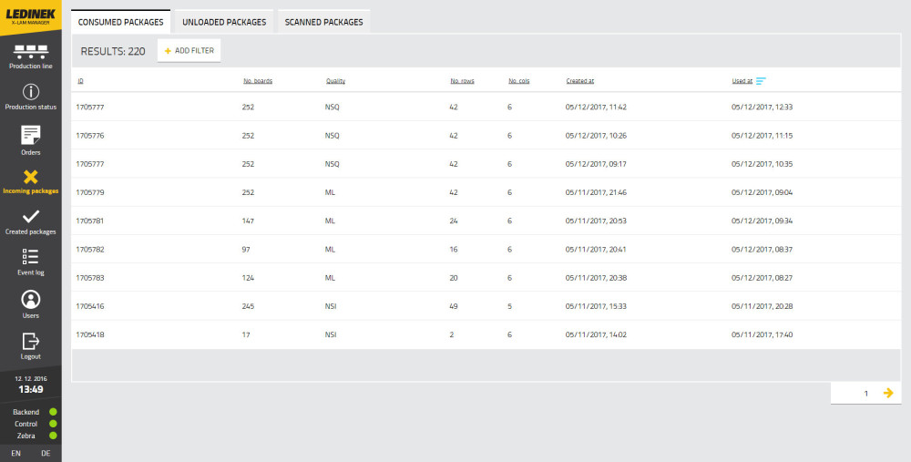Open Created packages checkmark icon
This screenshot has width=911, height=462.
tap(31, 217)
